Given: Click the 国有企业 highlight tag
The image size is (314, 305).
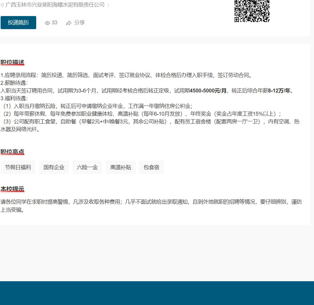Looking at the screenshot, I should 54,167.
